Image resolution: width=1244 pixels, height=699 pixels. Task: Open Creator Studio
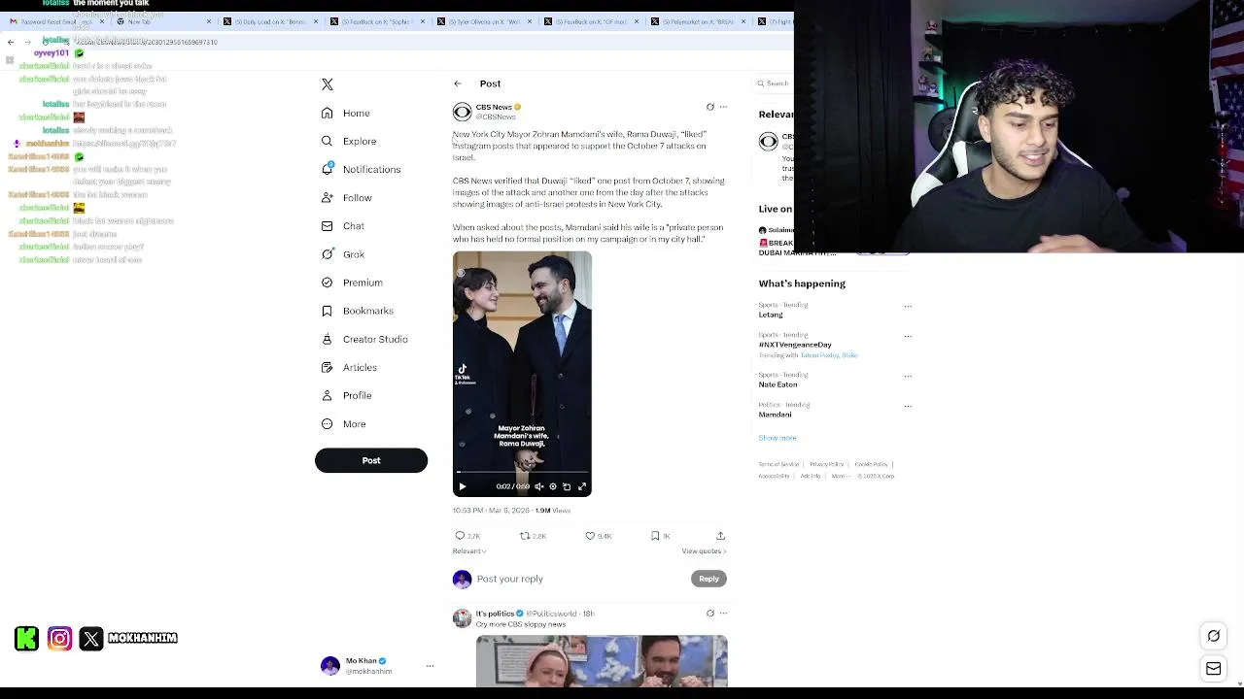[363, 339]
